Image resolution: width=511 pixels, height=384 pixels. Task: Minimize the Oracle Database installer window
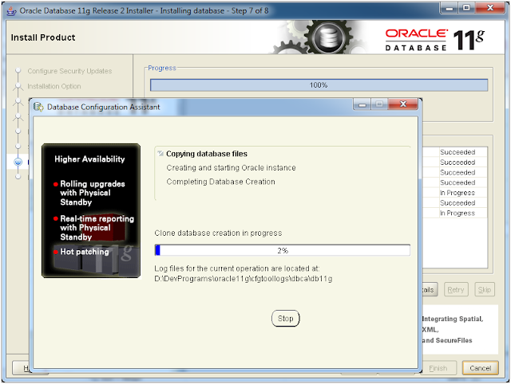pos(449,8)
